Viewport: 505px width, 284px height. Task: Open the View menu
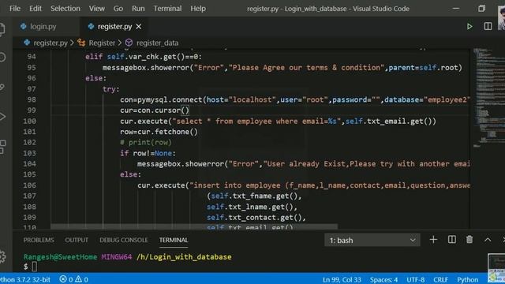click(x=96, y=9)
